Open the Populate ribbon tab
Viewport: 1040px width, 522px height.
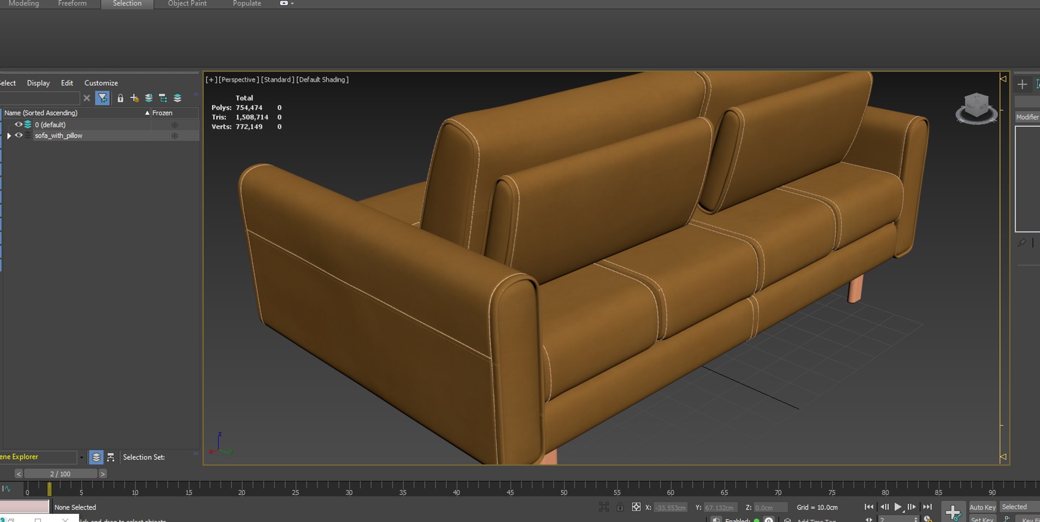click(246, 3)
